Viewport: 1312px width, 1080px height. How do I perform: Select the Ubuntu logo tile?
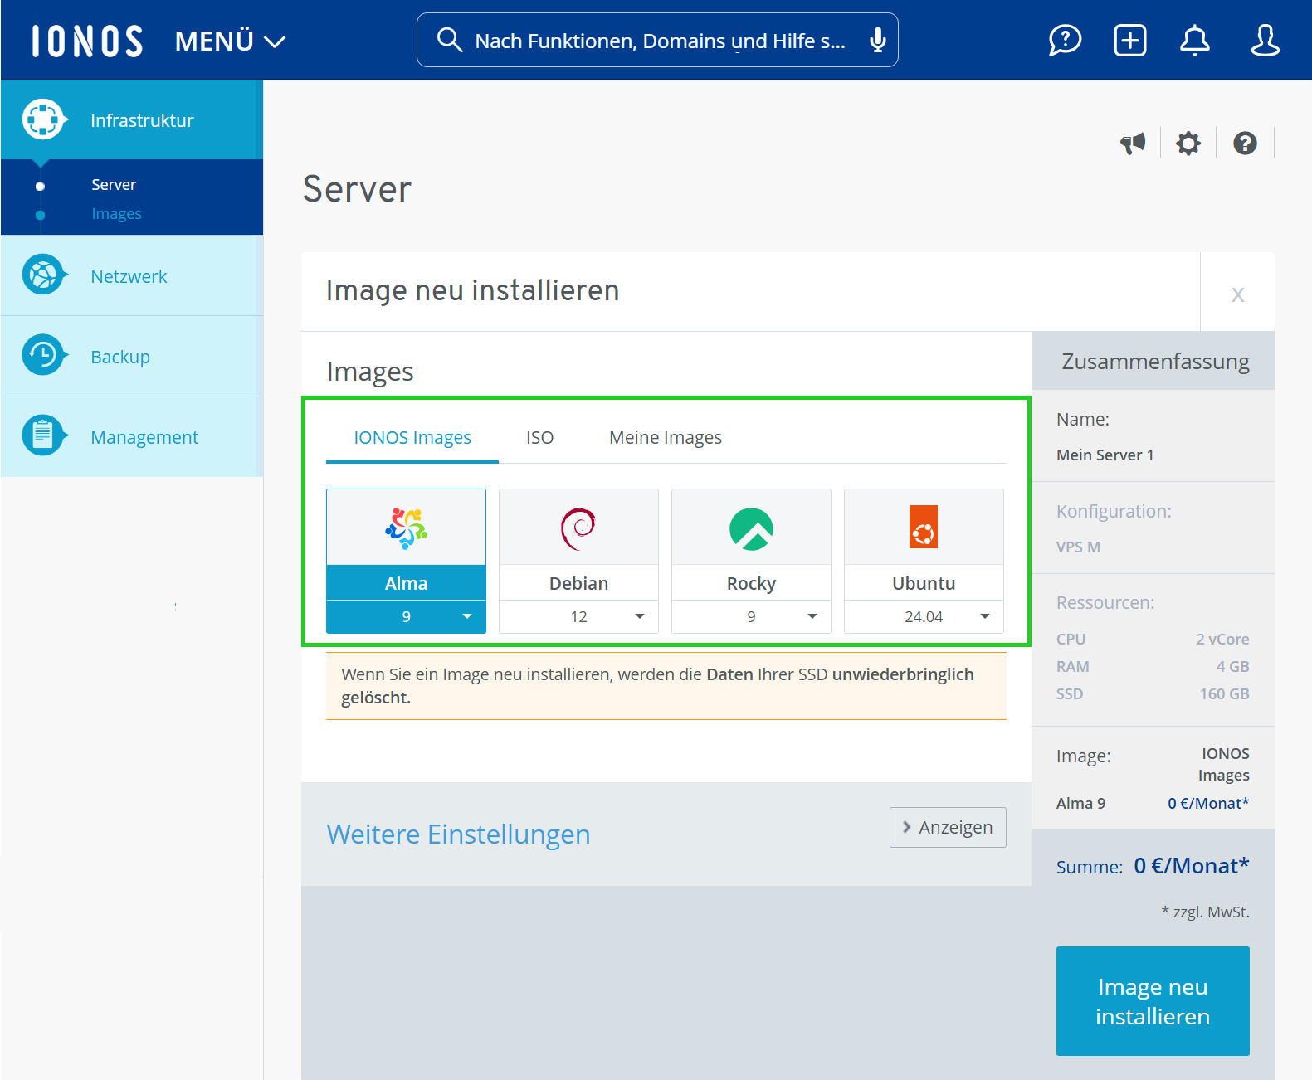924,528
